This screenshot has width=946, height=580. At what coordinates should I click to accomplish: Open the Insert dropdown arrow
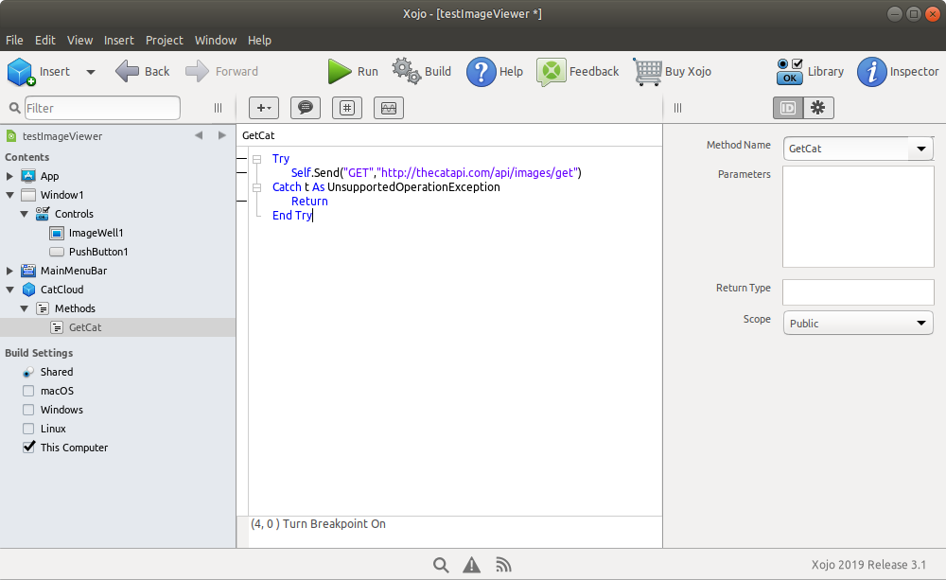coord(91,72)
